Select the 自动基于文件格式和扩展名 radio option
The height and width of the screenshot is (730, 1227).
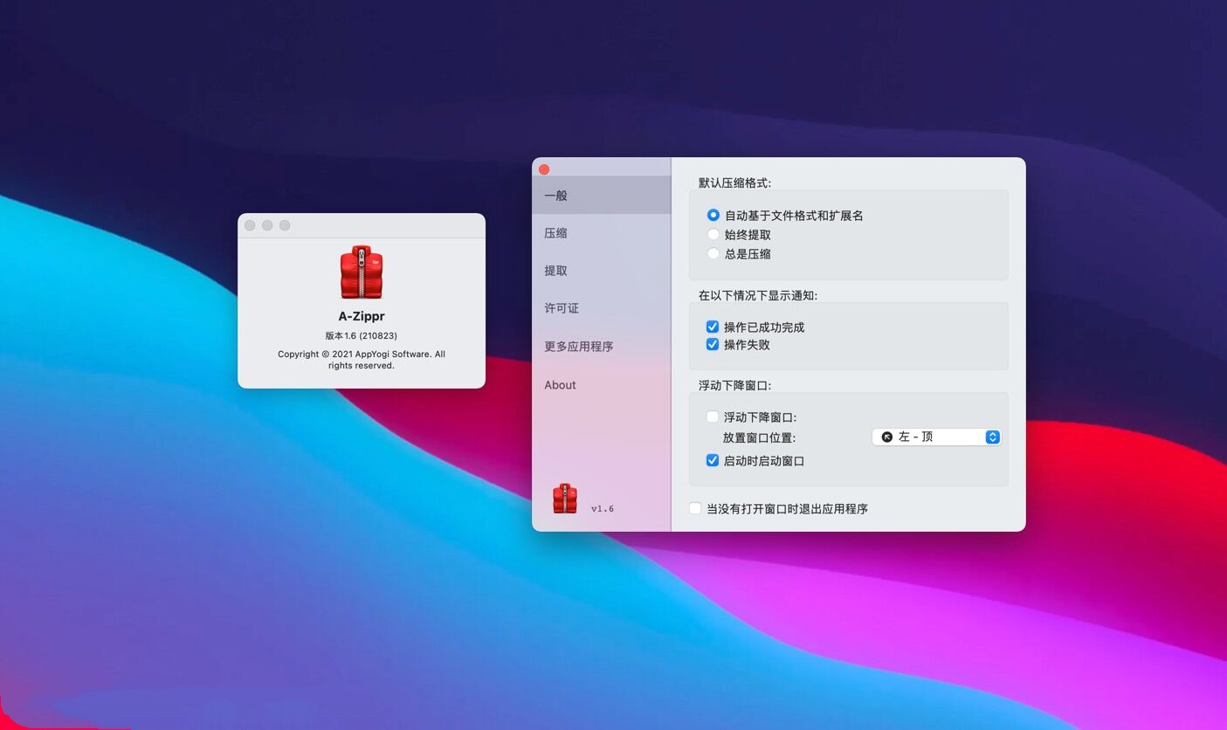713,215
